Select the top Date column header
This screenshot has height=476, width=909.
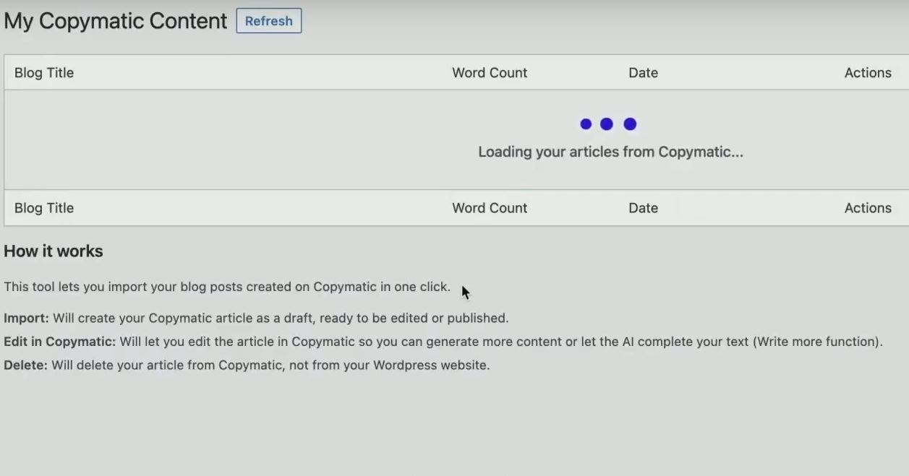click(x=643, y=73)
